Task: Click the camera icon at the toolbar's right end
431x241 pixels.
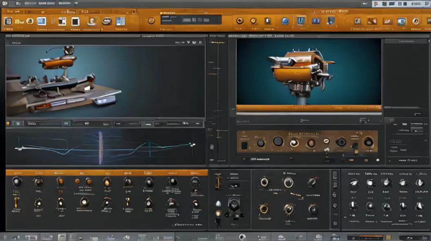Action: [402, 22]
